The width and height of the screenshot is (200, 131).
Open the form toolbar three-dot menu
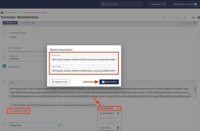coord(184,18)
